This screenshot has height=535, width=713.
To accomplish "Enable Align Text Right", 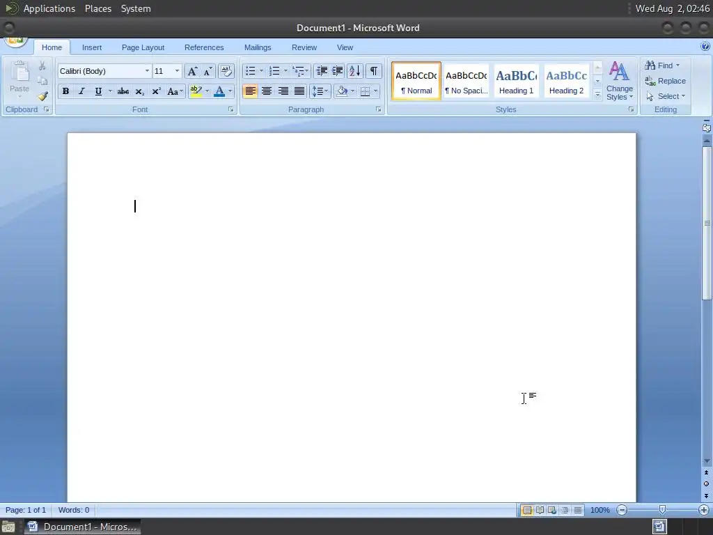I will coord(283,91).
